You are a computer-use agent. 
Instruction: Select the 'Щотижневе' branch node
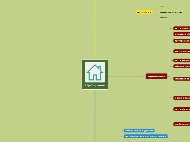tap(156, 76)
